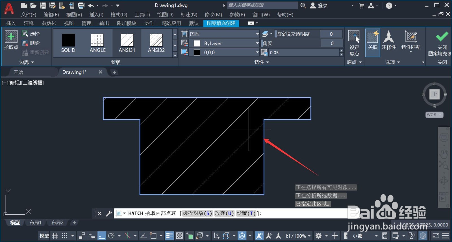Open the File (文件(F)) menu
Viewport: 452px width, 242px height.
(29, 15)
